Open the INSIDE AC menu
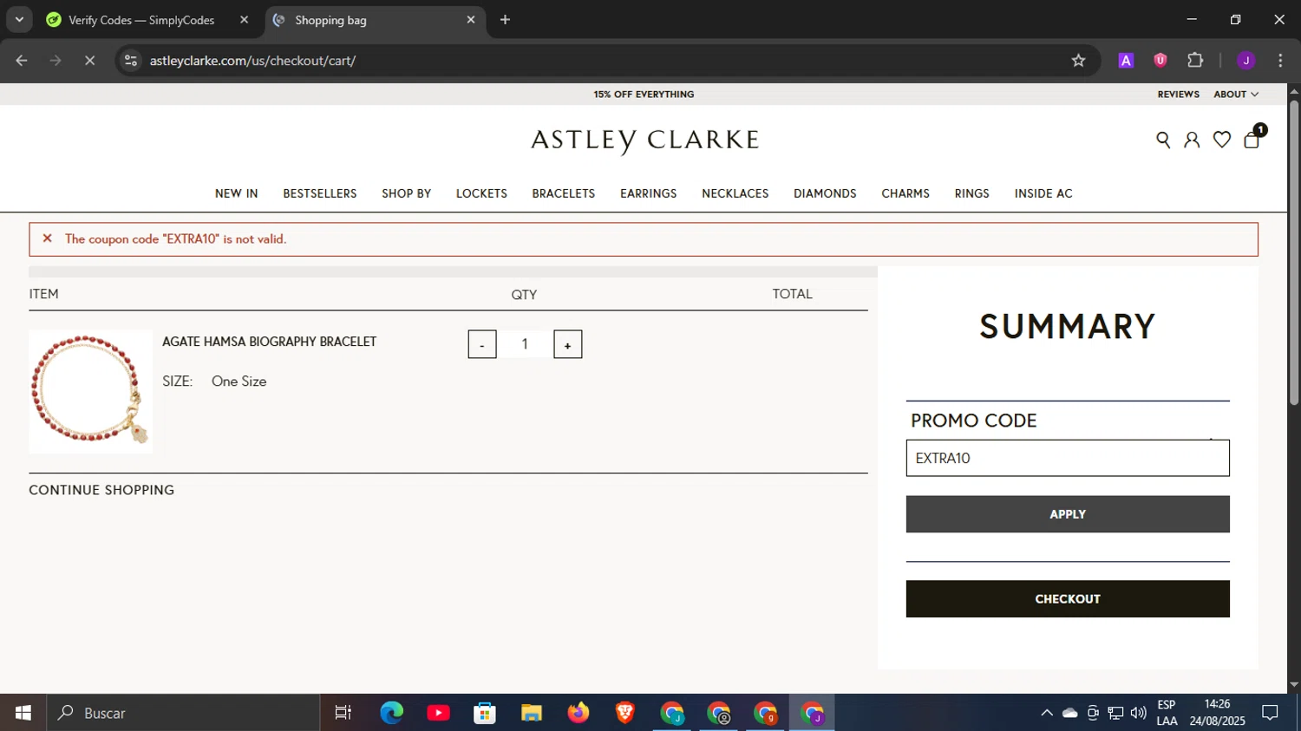 (1043, 193)
